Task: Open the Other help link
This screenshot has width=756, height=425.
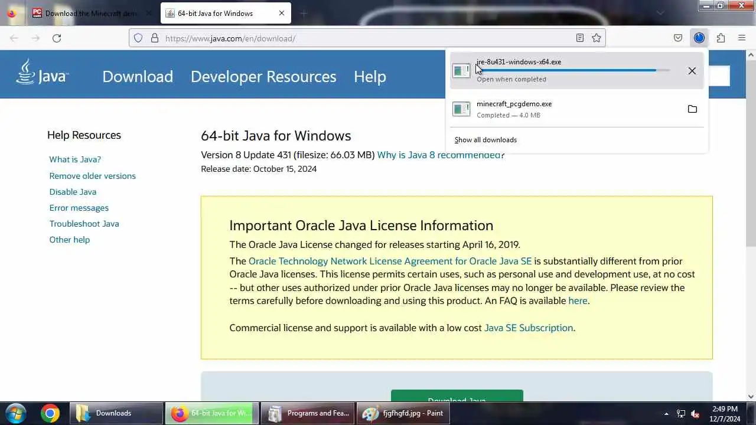Action: pyautogui.click(x=69, y=240)
